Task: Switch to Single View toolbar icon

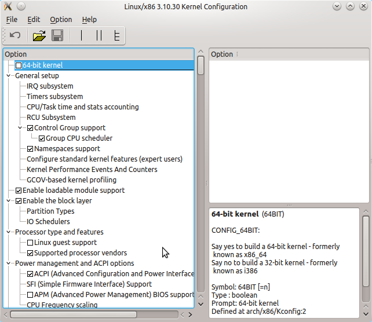Action: click(82, 36)
